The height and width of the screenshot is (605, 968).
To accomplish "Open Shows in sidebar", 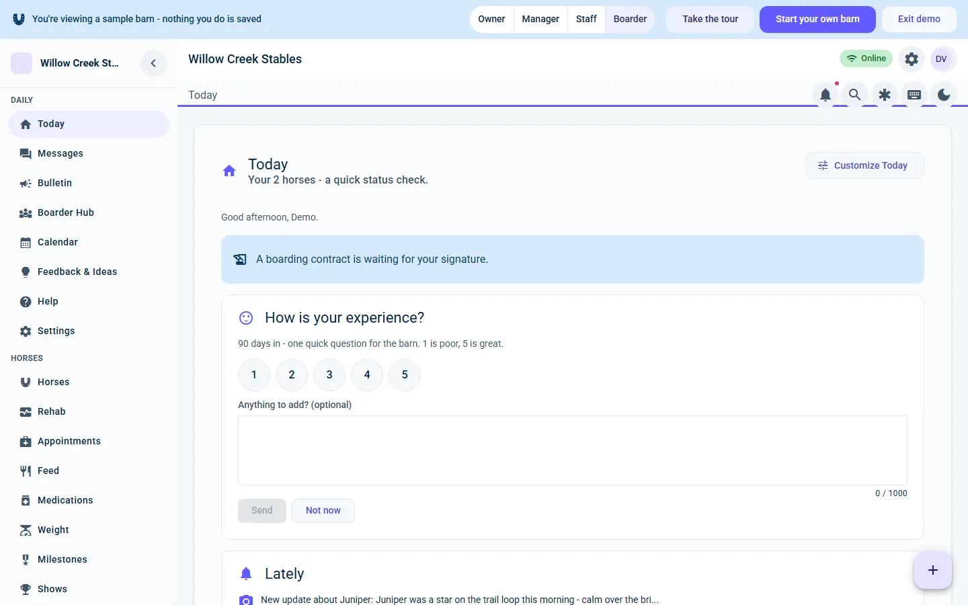I will (89, 589).
